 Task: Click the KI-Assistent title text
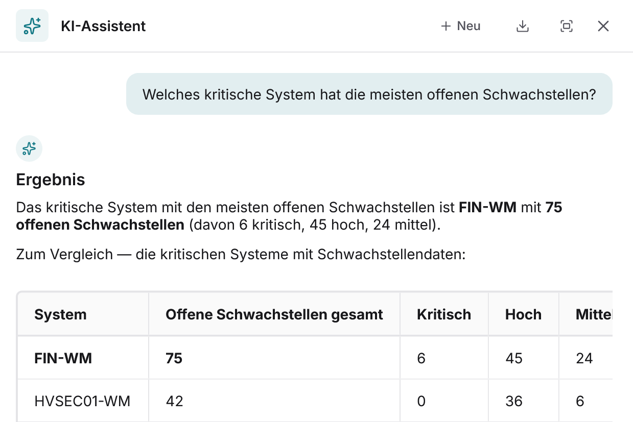[x=103, y=26]
